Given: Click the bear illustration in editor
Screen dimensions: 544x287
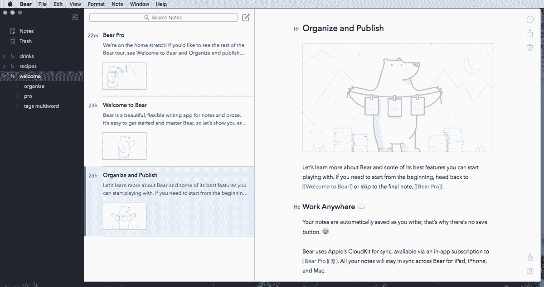Looking at the screenshot, I should [398, 98].
